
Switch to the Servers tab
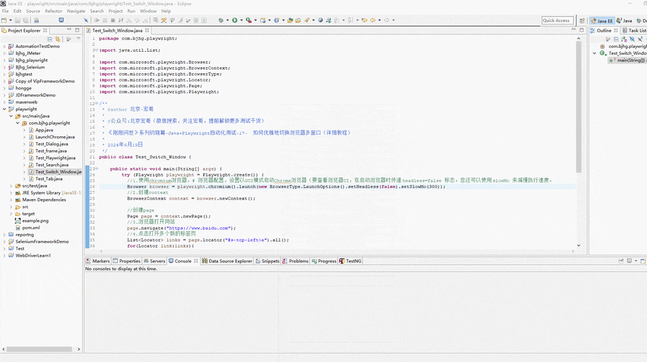click(155, 261)
